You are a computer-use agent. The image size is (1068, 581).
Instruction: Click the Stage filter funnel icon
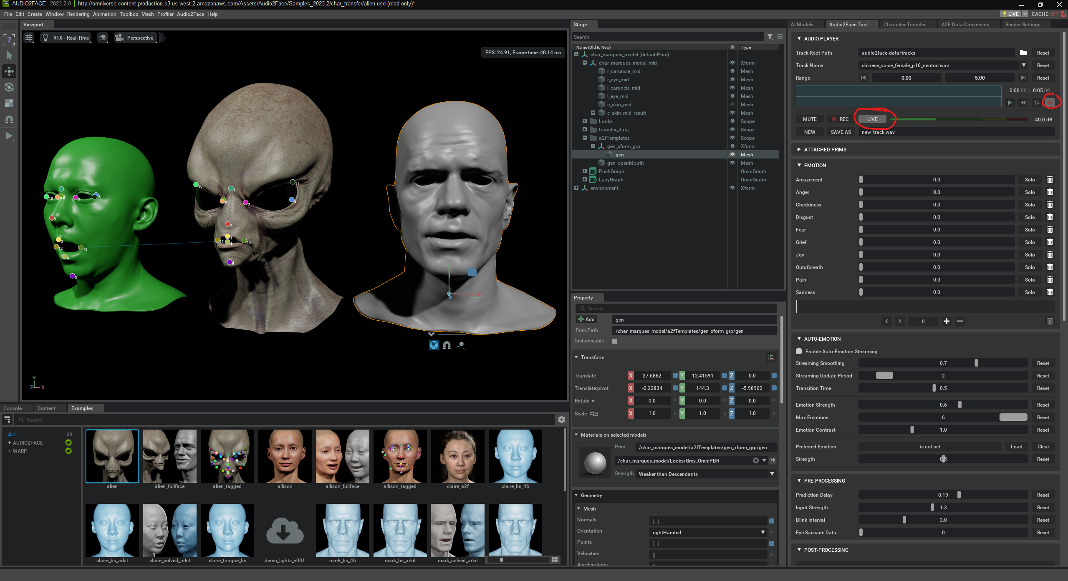coord(770,37)
